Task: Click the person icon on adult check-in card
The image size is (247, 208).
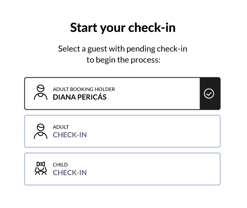Action: click(x=41, y=131)
